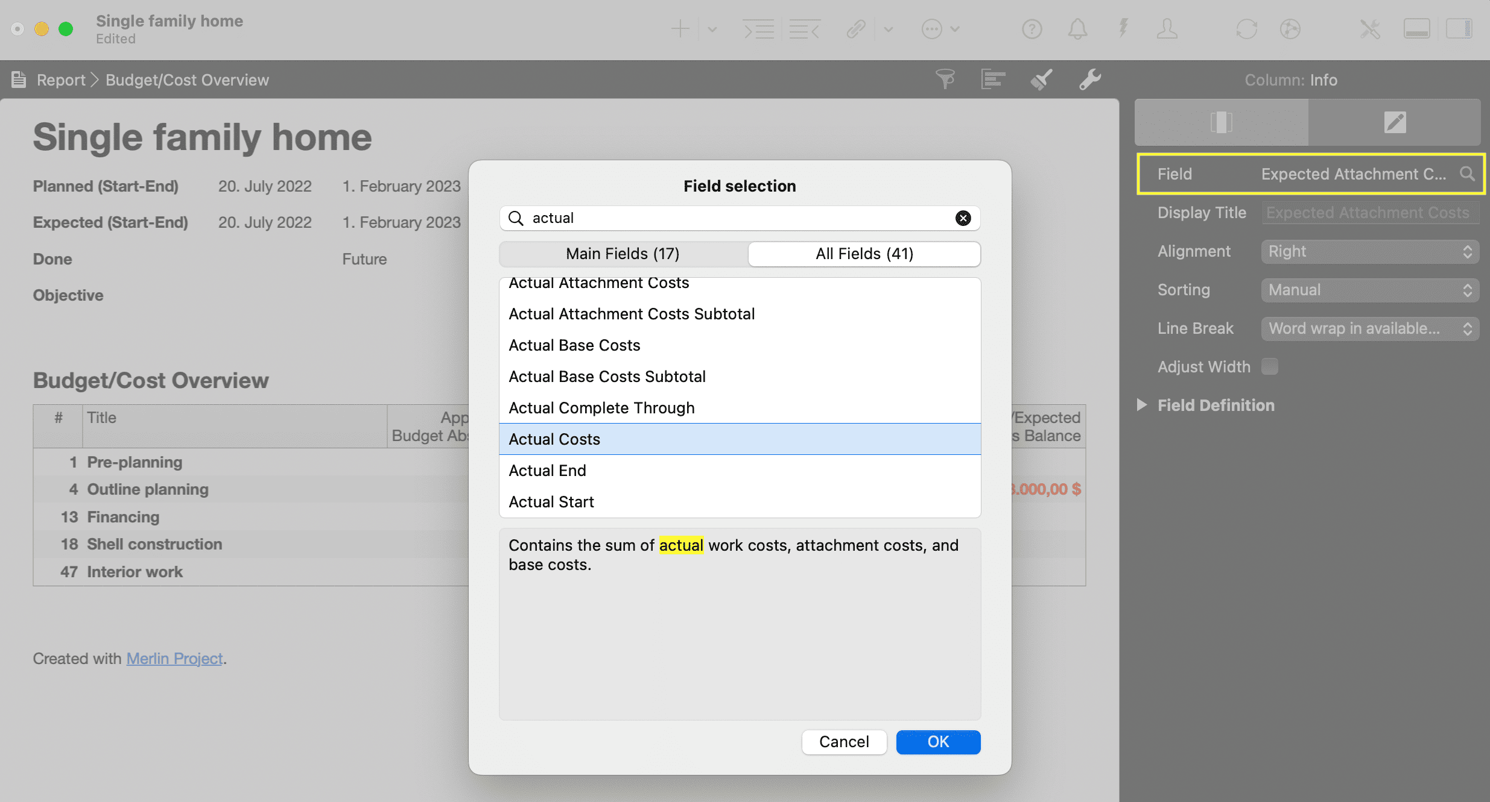Click the paintbrush style icon
Image resolution: width=1490 pixels, height=802 pixels.
1042,79
